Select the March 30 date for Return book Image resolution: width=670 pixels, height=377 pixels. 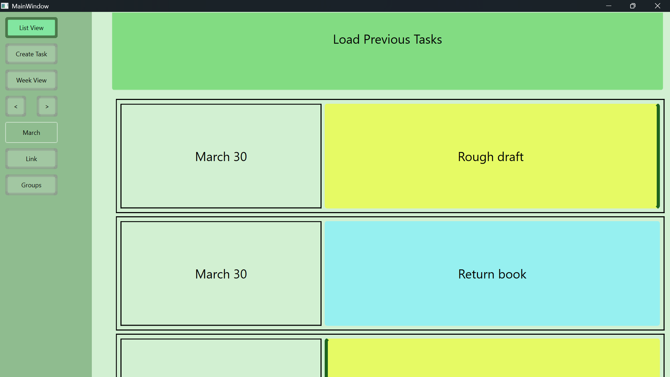coord(221,274)
